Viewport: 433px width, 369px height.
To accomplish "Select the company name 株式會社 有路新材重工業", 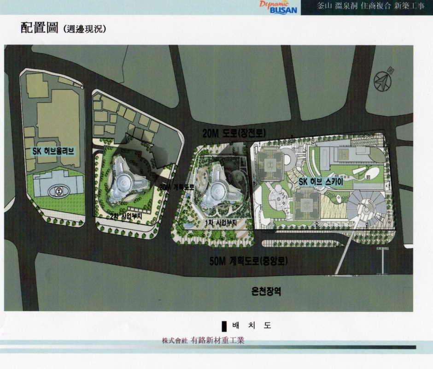I will [203, 340].
